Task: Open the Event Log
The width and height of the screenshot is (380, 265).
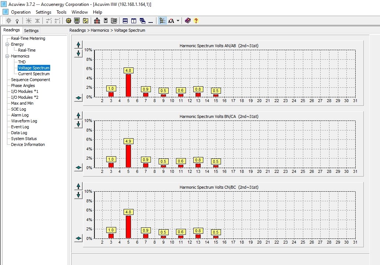Action: (20, 127)
